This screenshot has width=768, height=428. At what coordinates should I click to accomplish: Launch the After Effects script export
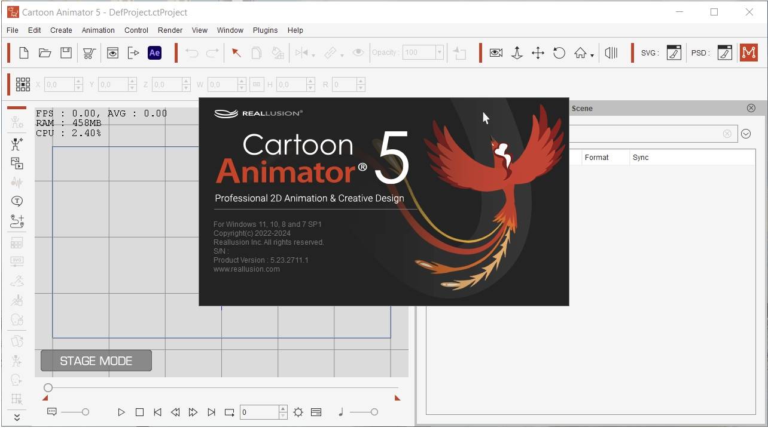(155, 53)
